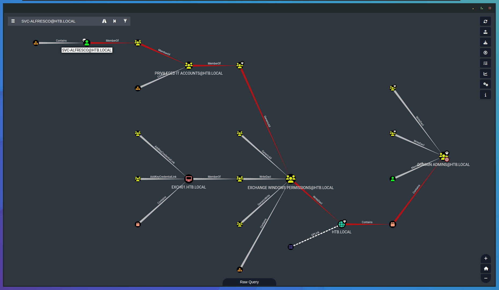Select topmost WriteDacl group node at right

point(393,88)
